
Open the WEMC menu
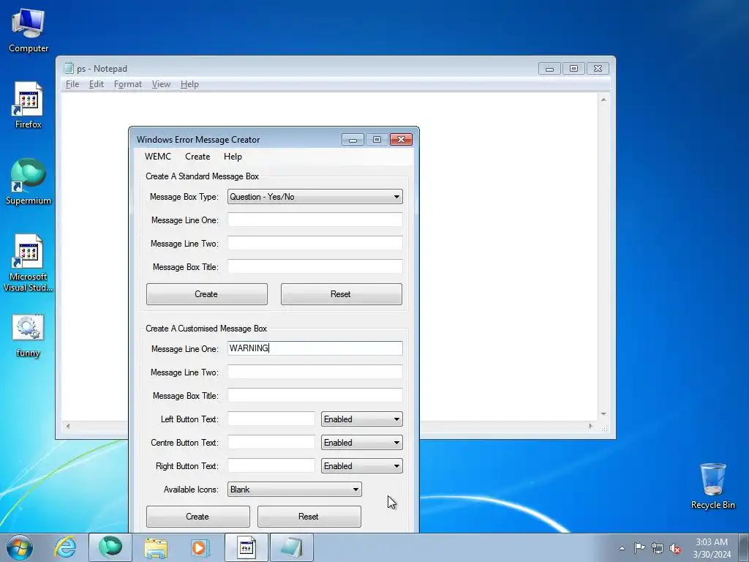(x=158, y=157)
